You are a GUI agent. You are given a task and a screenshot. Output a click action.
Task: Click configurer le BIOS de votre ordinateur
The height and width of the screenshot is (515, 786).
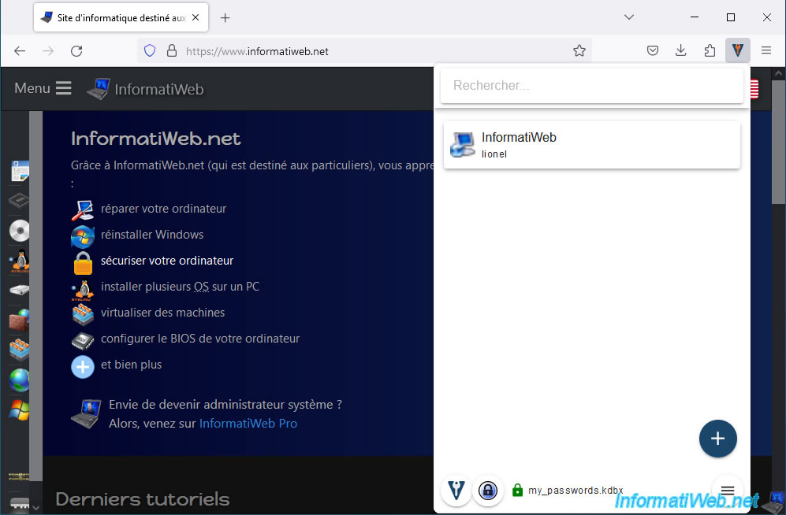pyautogui.click(x=200, y=339)
